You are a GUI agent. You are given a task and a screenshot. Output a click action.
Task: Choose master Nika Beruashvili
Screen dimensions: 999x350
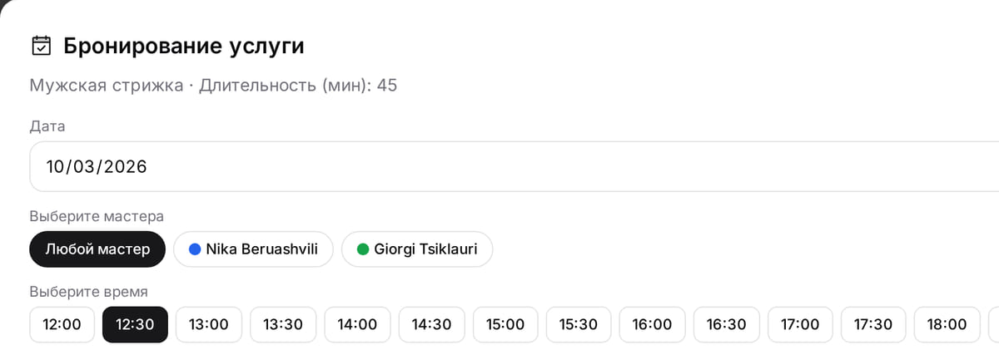click(253, 249)
